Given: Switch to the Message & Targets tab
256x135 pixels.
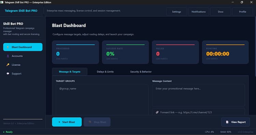Looking at the screenshot, I should [70, 71].
